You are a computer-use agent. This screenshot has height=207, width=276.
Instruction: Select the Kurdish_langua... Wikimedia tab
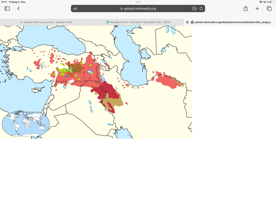click(x=231, y=22)
